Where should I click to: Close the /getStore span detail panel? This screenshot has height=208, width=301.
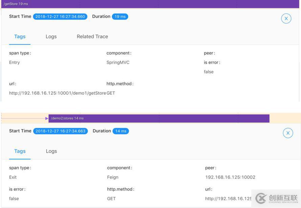286,19
